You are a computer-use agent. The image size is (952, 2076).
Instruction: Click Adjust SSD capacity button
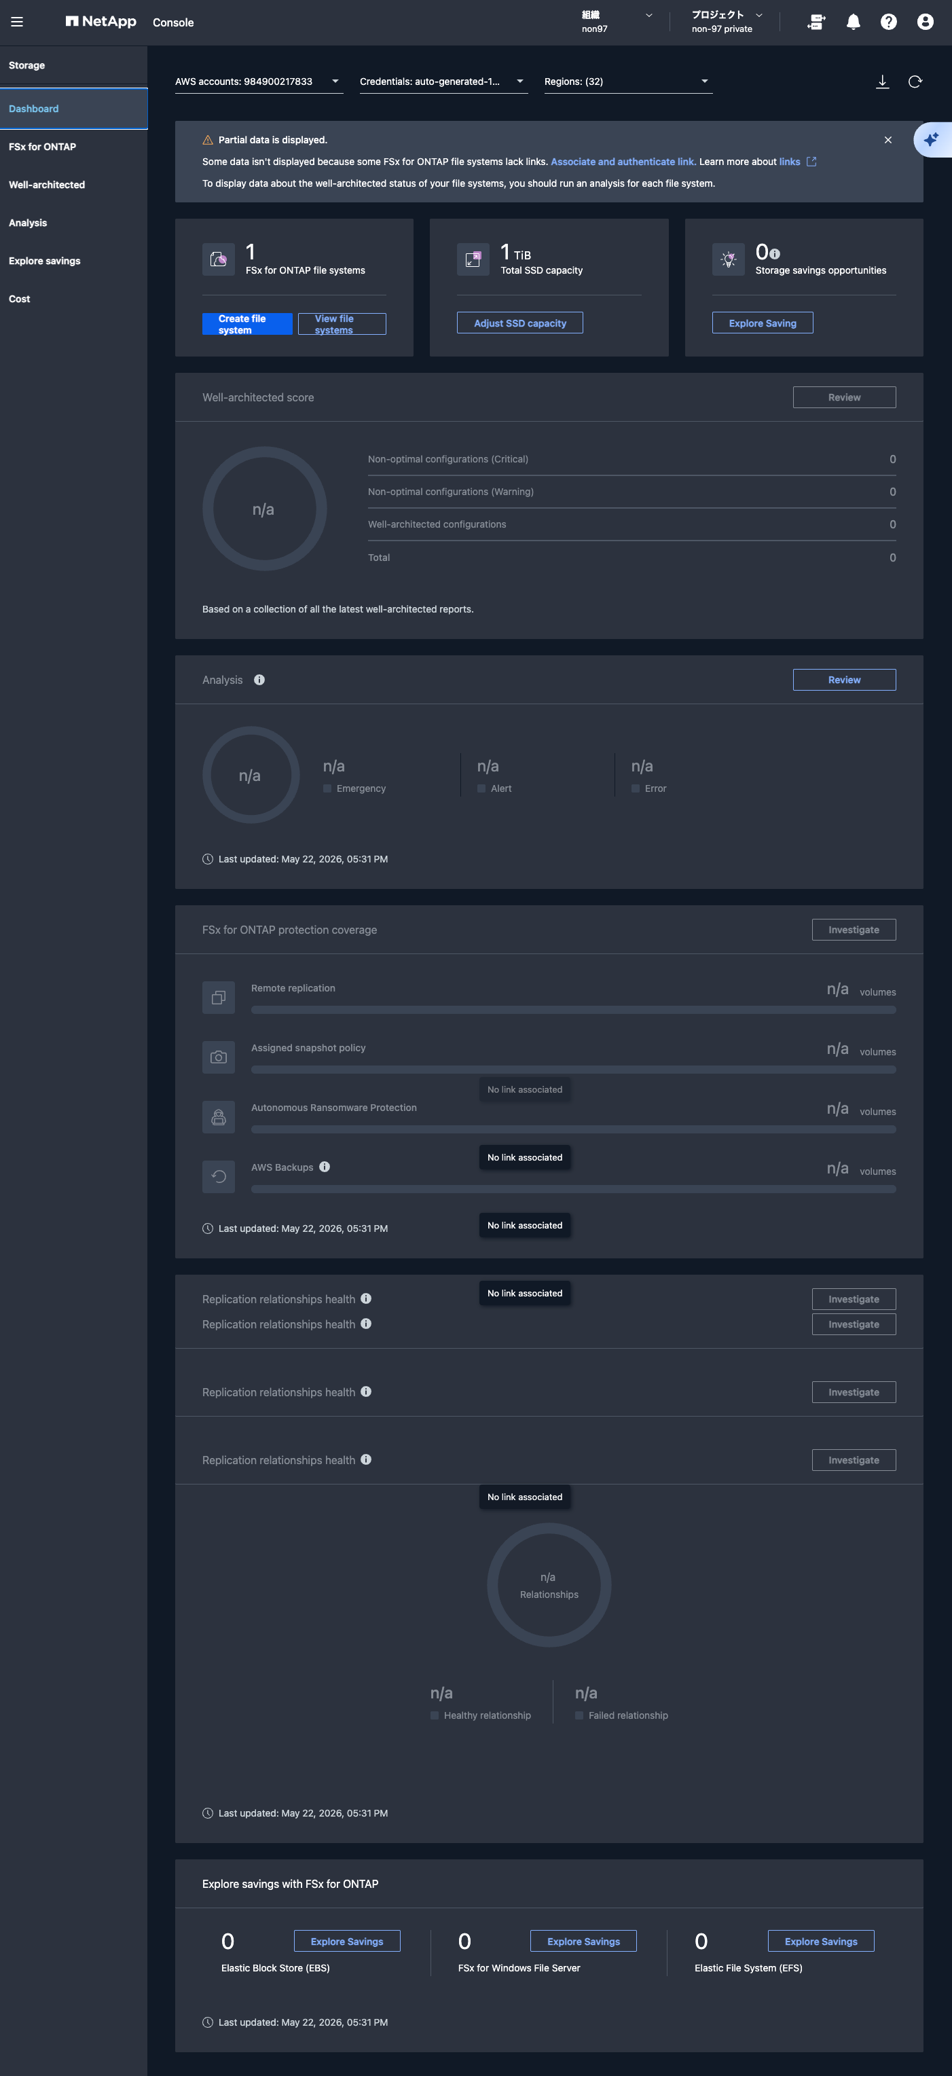520,323
